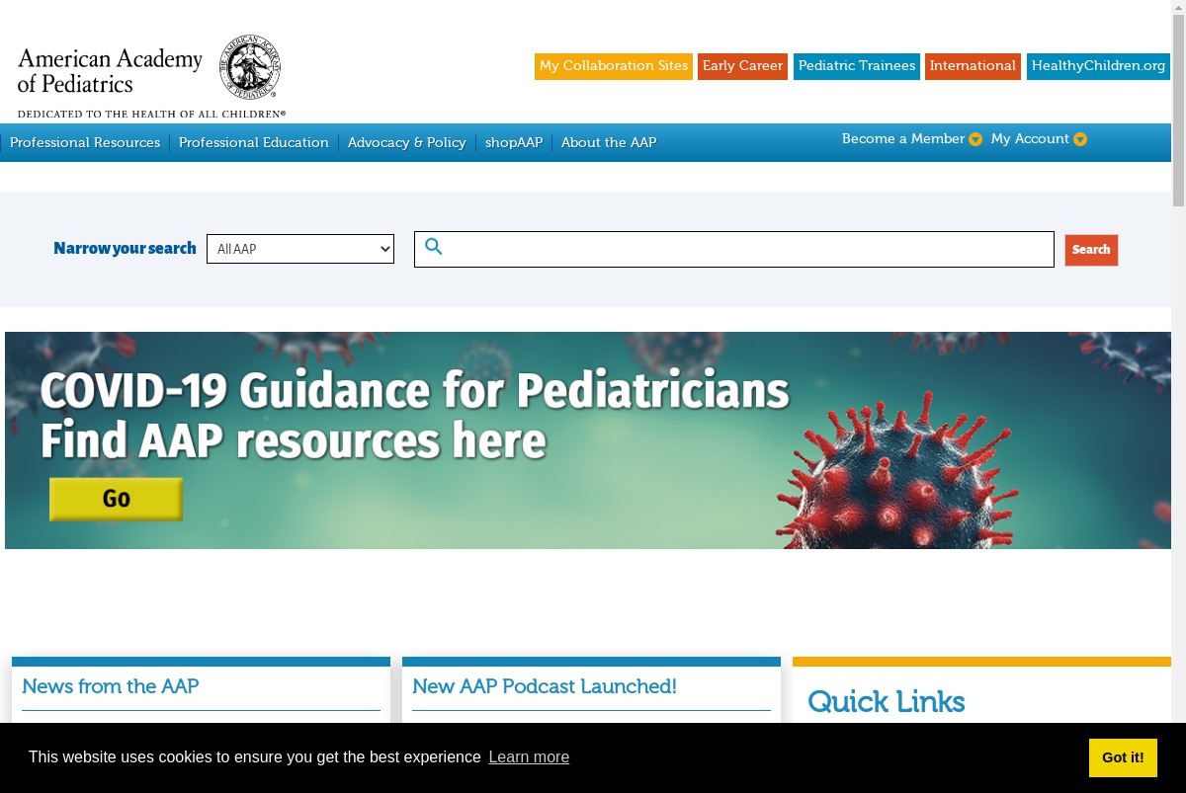
Task: Open My Collaboration Sites link
Action: [614, 66]
